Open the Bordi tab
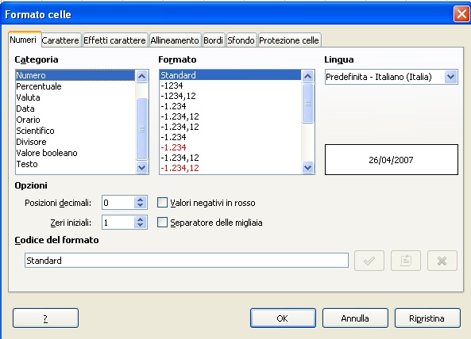The height and width of the screenshot is (339, 471). [x=214, y=40]
